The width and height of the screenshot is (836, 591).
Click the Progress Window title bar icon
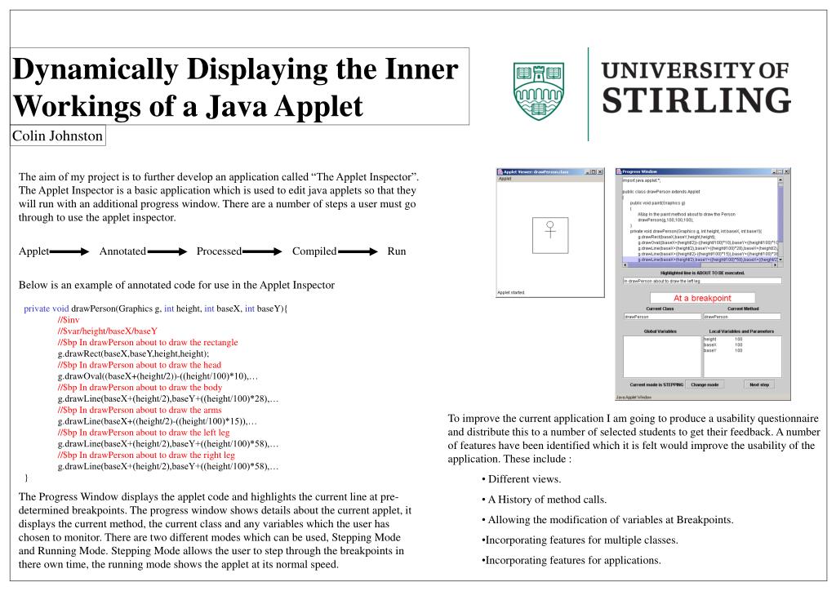619,171
